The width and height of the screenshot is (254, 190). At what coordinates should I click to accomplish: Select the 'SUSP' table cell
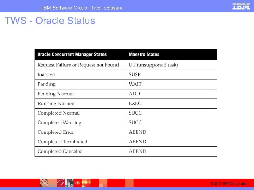coord(171,75)
